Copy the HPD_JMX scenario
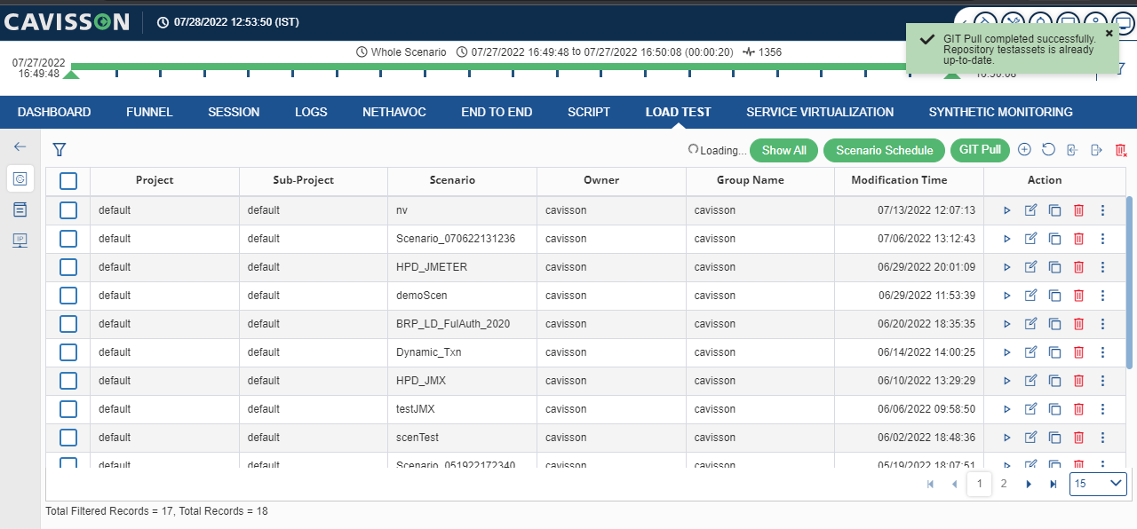Screen dimensions: 1137x529 (x=1054, y=381)
